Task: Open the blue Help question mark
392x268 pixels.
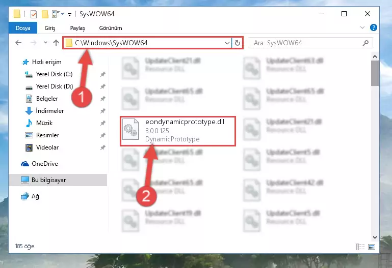Action: pyautogui.click(x=374, y=27)
